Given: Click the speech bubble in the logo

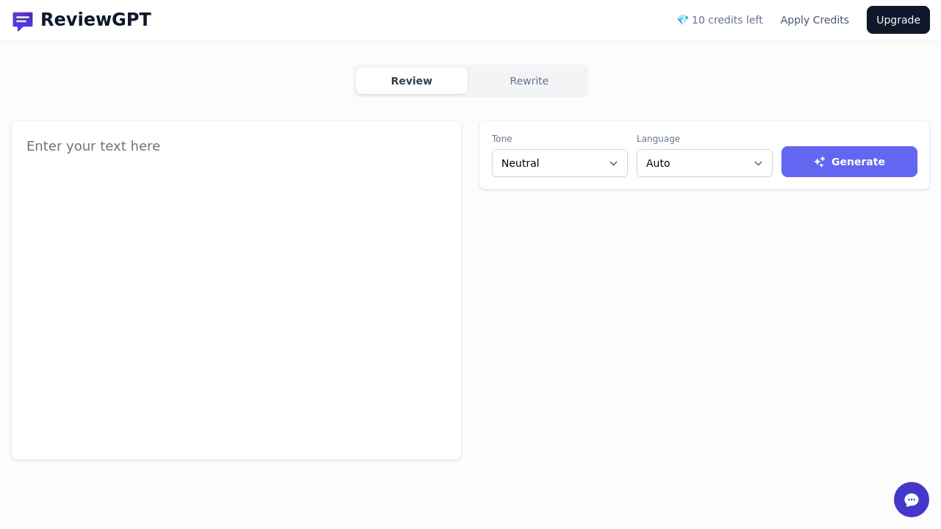Looking at the screenshot, I should 23,21.
